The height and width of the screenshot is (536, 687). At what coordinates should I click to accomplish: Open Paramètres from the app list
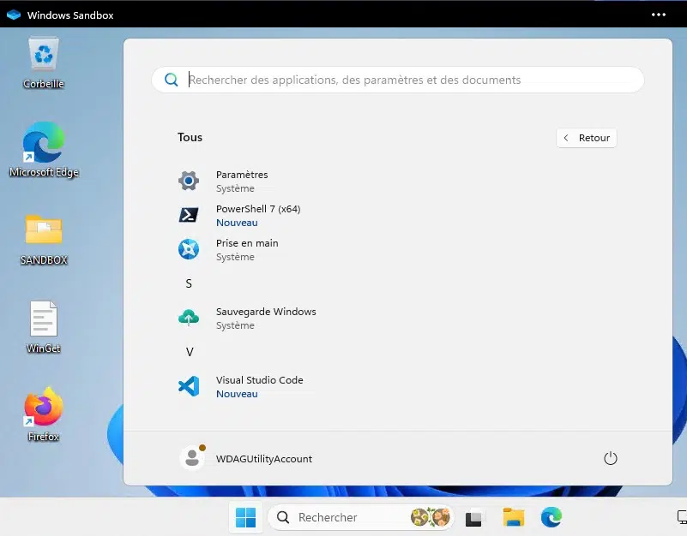[242, 181]
